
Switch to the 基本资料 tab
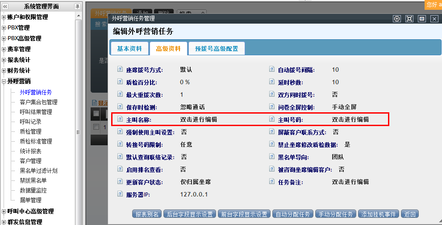tap(129, 49)
